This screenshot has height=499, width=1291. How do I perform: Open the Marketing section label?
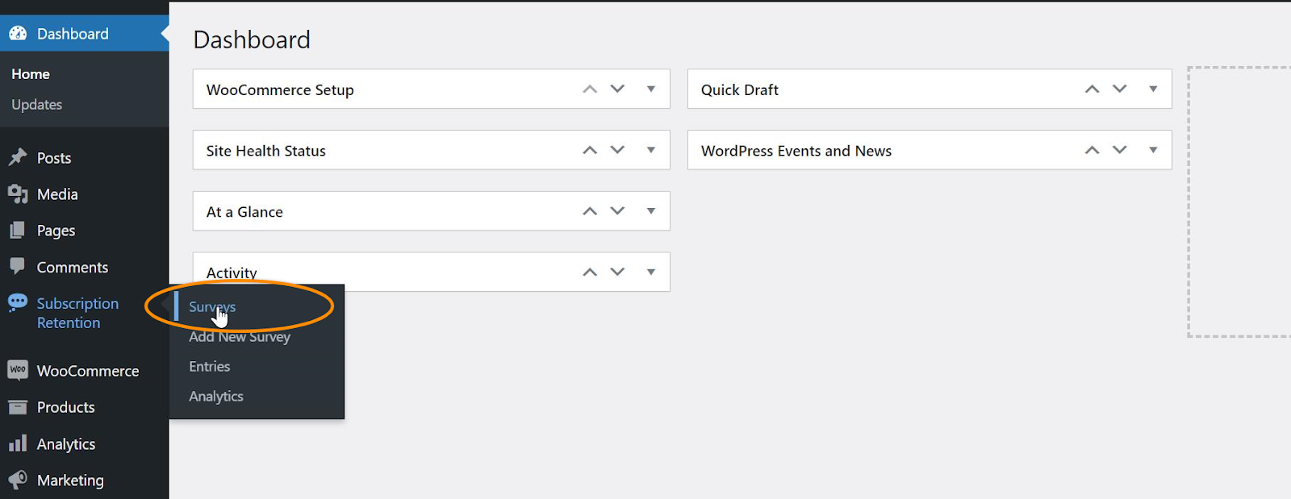point(70,480)
